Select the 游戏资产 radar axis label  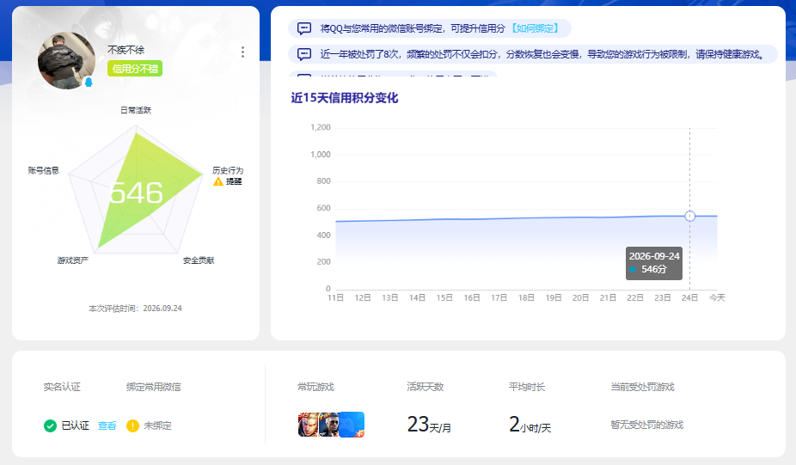[x=72, y=260]
